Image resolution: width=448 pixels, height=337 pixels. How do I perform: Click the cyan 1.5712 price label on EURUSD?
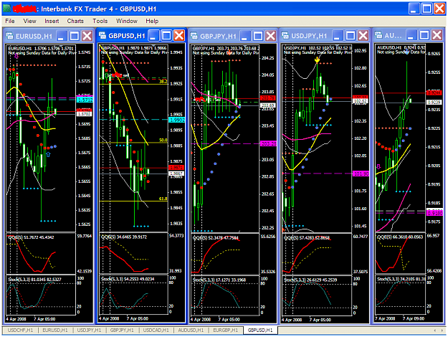[85, 100]
